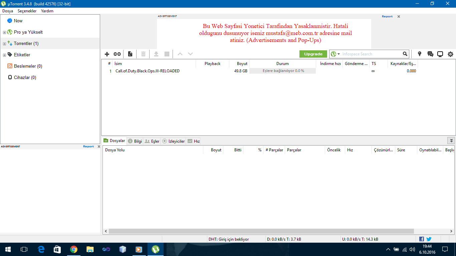Viewport: 456px width, 256px height.
Task: Switch to the Bilgi tab
Action: 135,141
